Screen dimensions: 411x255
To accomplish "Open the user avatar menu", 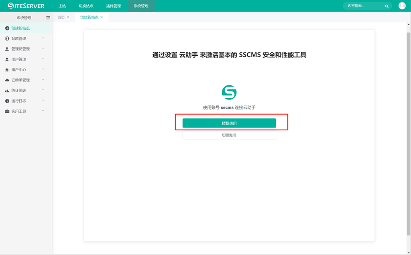I will coord(402,6).
